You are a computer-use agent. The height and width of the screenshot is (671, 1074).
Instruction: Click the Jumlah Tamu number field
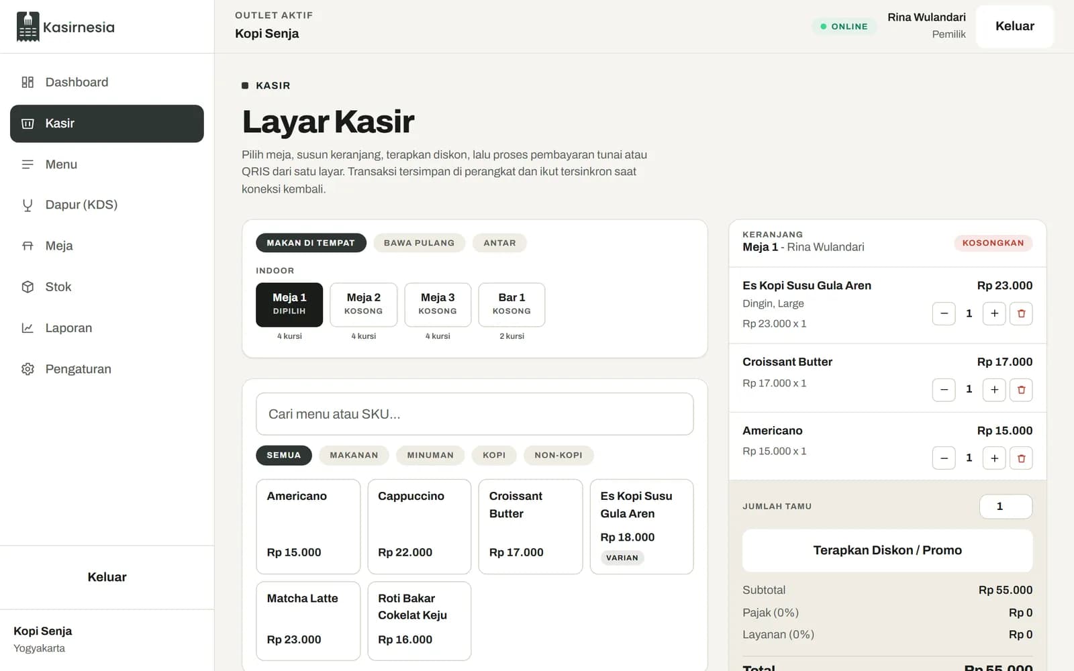click(1006, 507)
